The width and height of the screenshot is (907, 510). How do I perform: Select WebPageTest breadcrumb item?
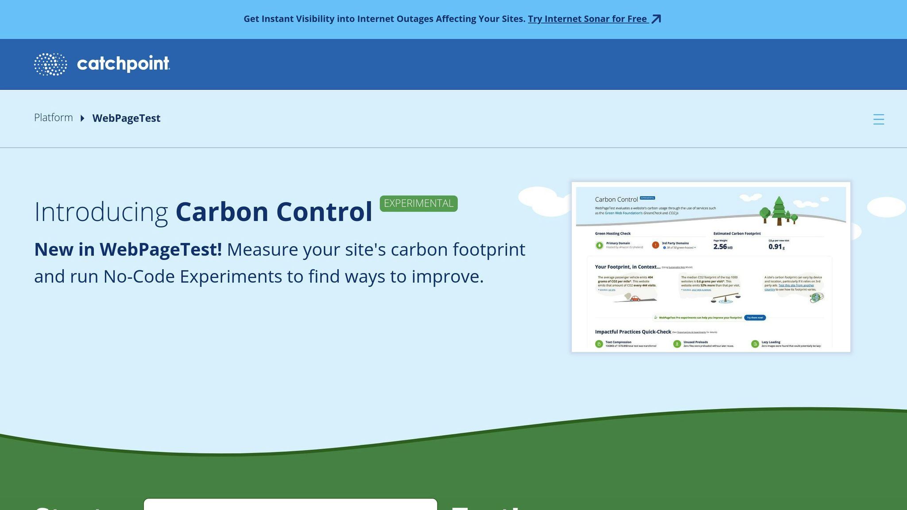tap(126, 118)
